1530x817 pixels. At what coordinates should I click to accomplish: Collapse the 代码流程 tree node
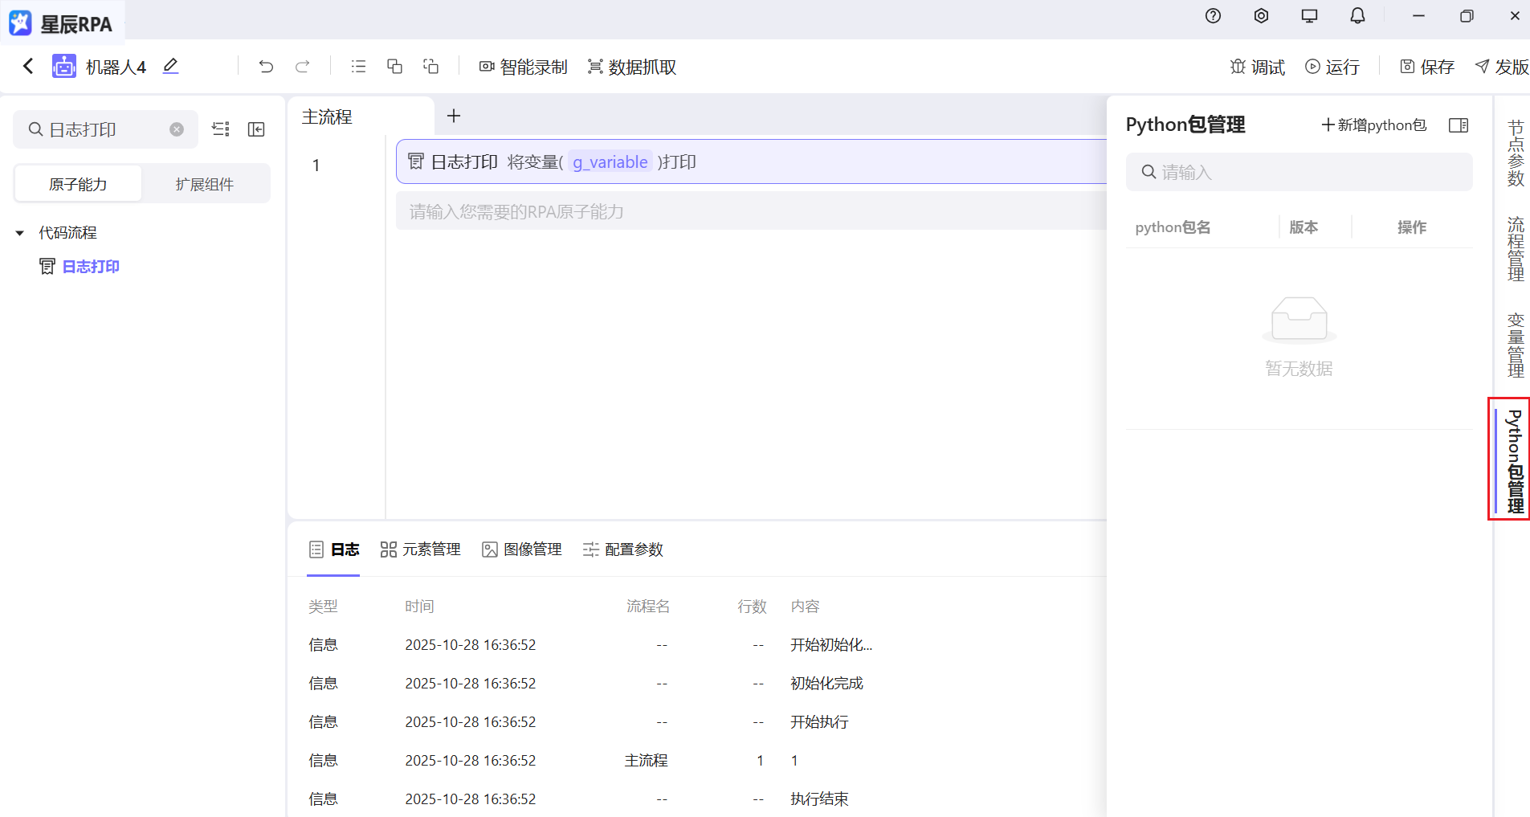[x=19, y=232]
